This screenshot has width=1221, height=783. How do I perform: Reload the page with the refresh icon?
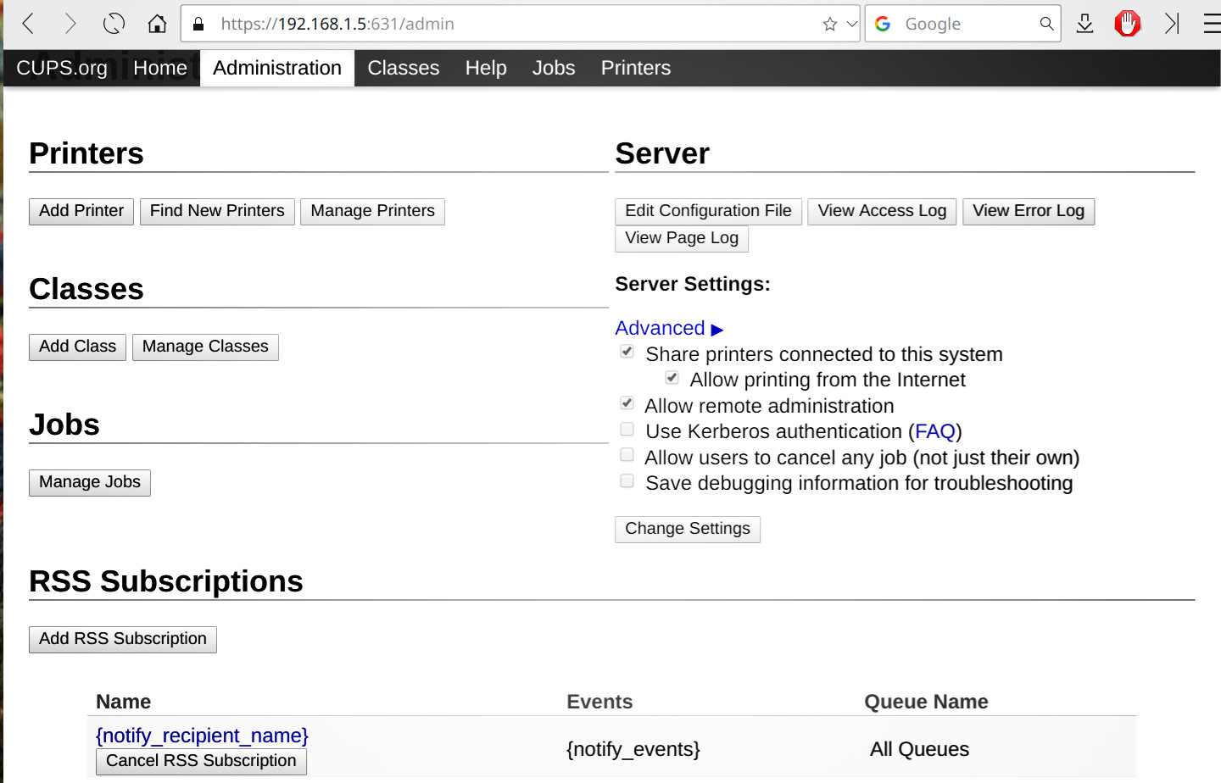[114, 24]
